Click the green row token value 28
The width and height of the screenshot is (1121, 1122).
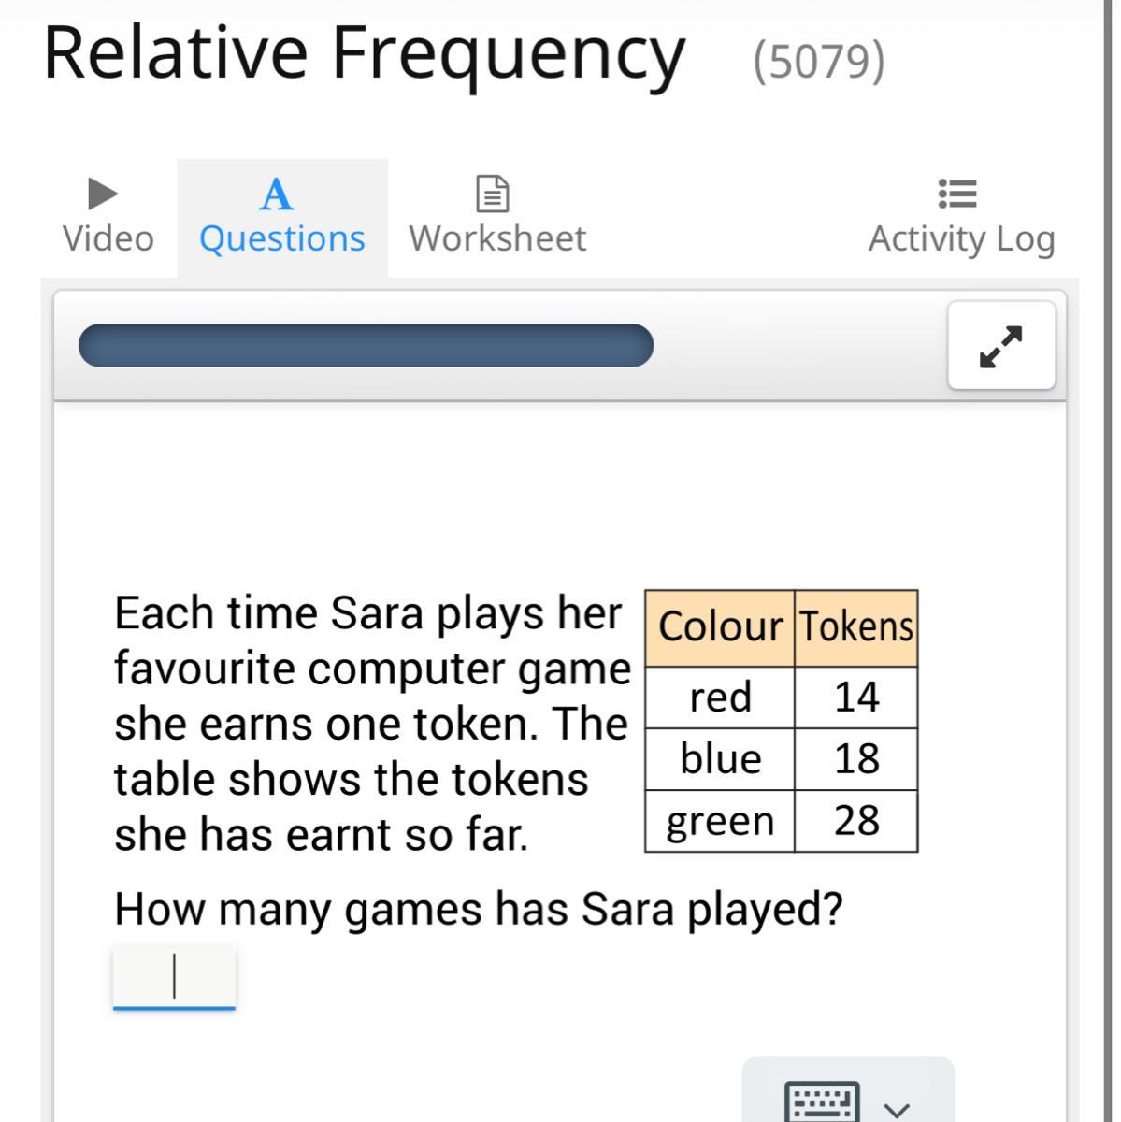pyautogui.click(x=856, y=821)
